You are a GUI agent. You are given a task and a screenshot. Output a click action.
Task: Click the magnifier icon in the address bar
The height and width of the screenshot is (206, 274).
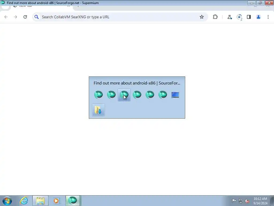pos(36,17)
